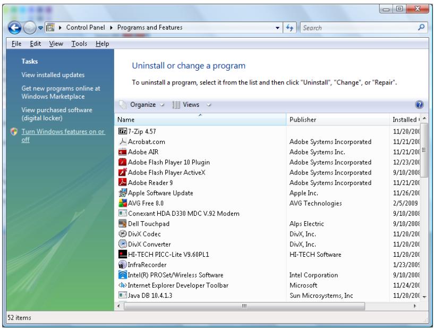Click the magnifier search icon

(421, 28)
